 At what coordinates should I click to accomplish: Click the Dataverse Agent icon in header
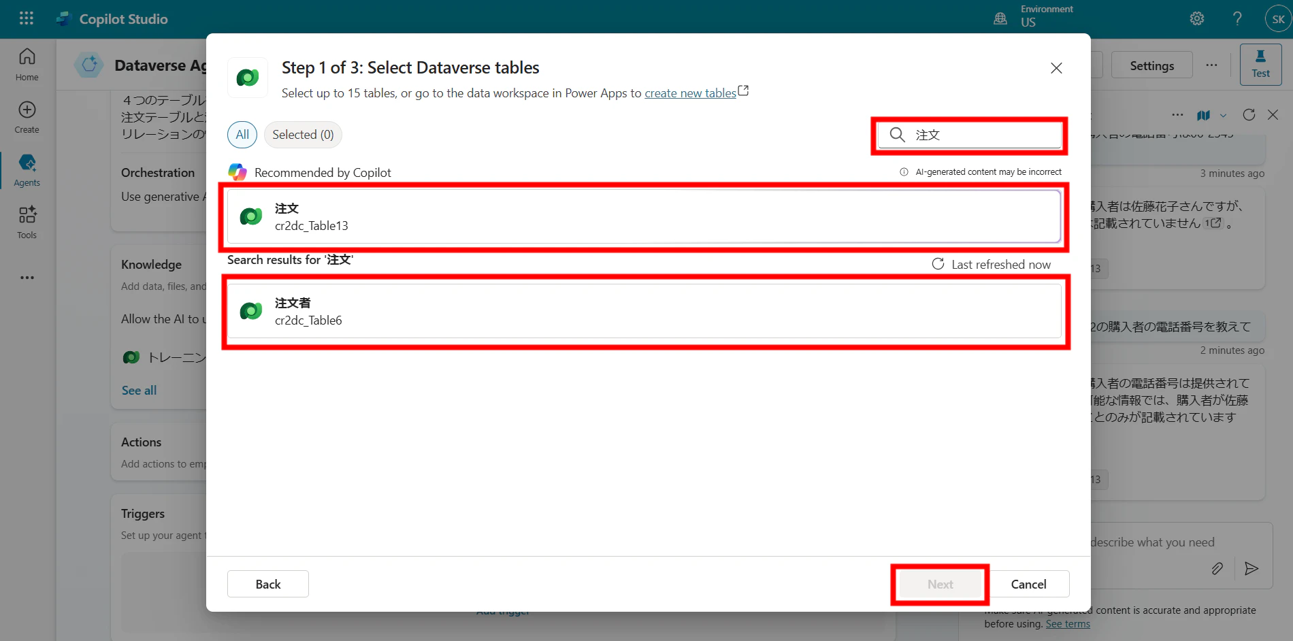pos(89,65)
